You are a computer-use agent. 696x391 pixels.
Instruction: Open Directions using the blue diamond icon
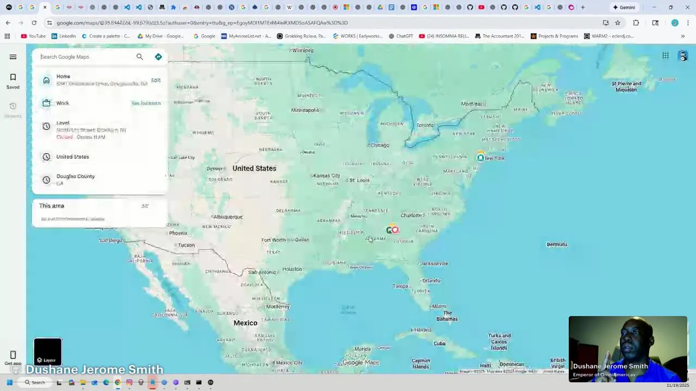pyautogui.click(x=158, y=56)
